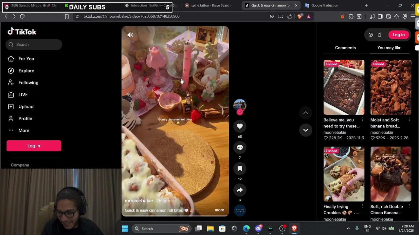The height and width of the screenshot is (235, 419).
Task: Go to Following in the sidebar
Action: (28, 83)
